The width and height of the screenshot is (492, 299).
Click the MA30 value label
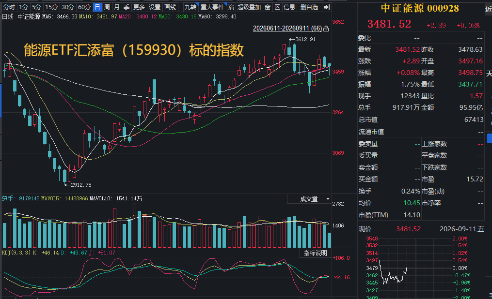tap(177, 16)
